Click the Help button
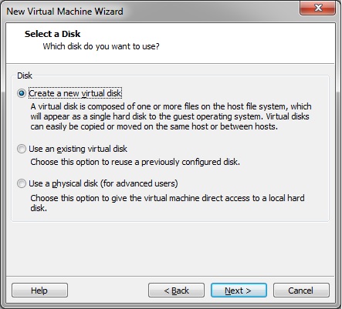 39,291
